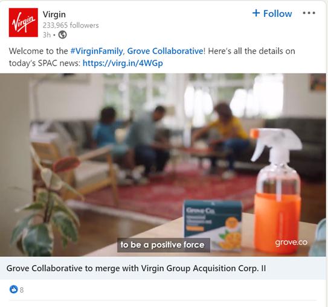Follow the virg.in/4WGp short link
Viewport: 328px width, 307px height.
click(123, 63)
